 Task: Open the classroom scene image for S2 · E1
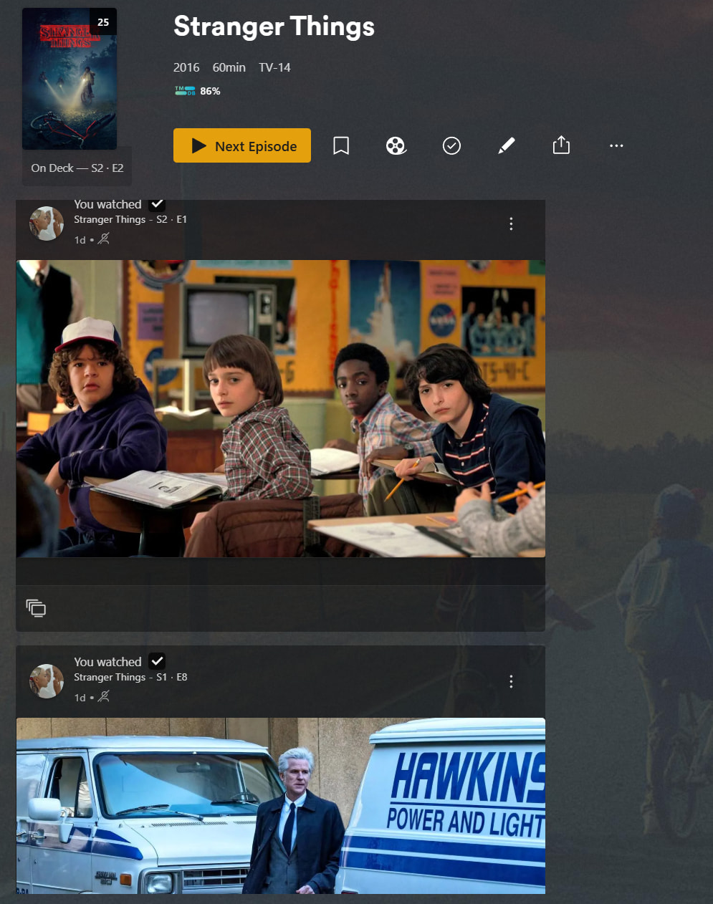pos(281,408)
